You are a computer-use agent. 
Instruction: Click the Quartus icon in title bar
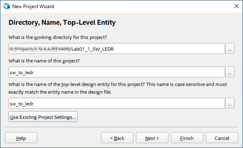(6, 6)
